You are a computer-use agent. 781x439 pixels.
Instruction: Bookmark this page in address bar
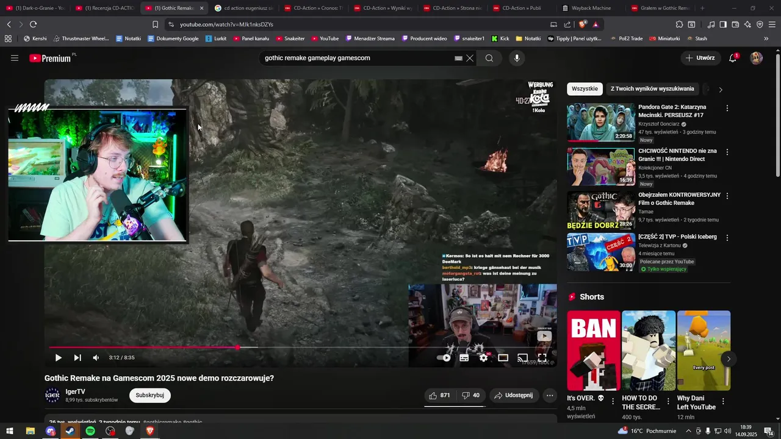coord(155,24)
